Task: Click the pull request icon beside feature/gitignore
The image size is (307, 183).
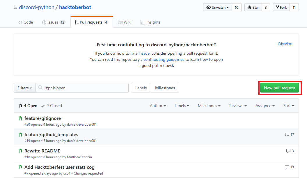Action: coord(20,118)
